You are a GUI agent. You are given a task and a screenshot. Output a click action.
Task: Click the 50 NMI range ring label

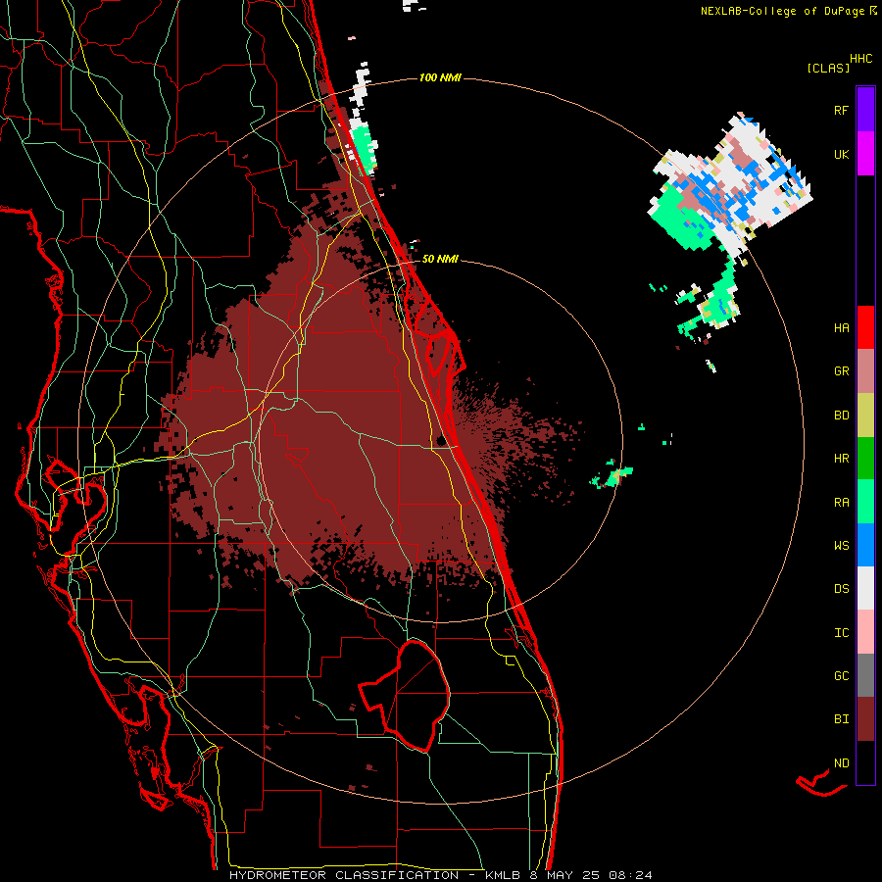pyautogui.click(x=440, y=259)
